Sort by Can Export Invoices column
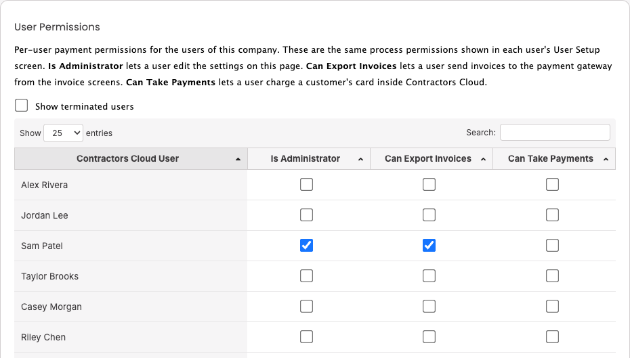The image size is (630, 358). [x=431, y=158]
